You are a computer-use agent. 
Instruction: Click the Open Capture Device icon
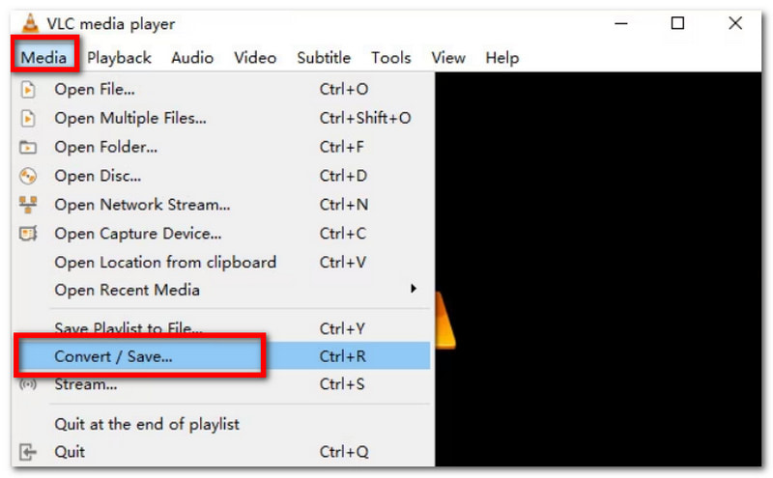click(x=28, y=233)
